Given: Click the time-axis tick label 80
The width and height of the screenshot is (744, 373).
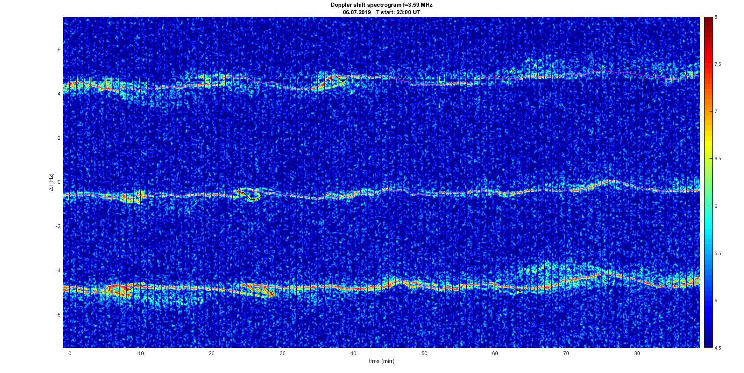Looking at the screenshot, I should pyautogui.click(x=636, y=353).
